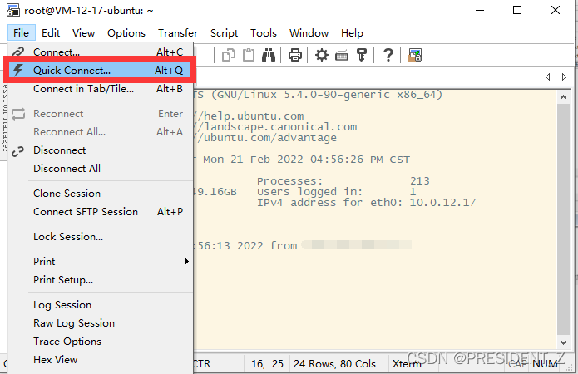Click the Copy toolbar icon
Viewport: 578px width, 374px height.
pyautogui.click(x=229, y=56)
